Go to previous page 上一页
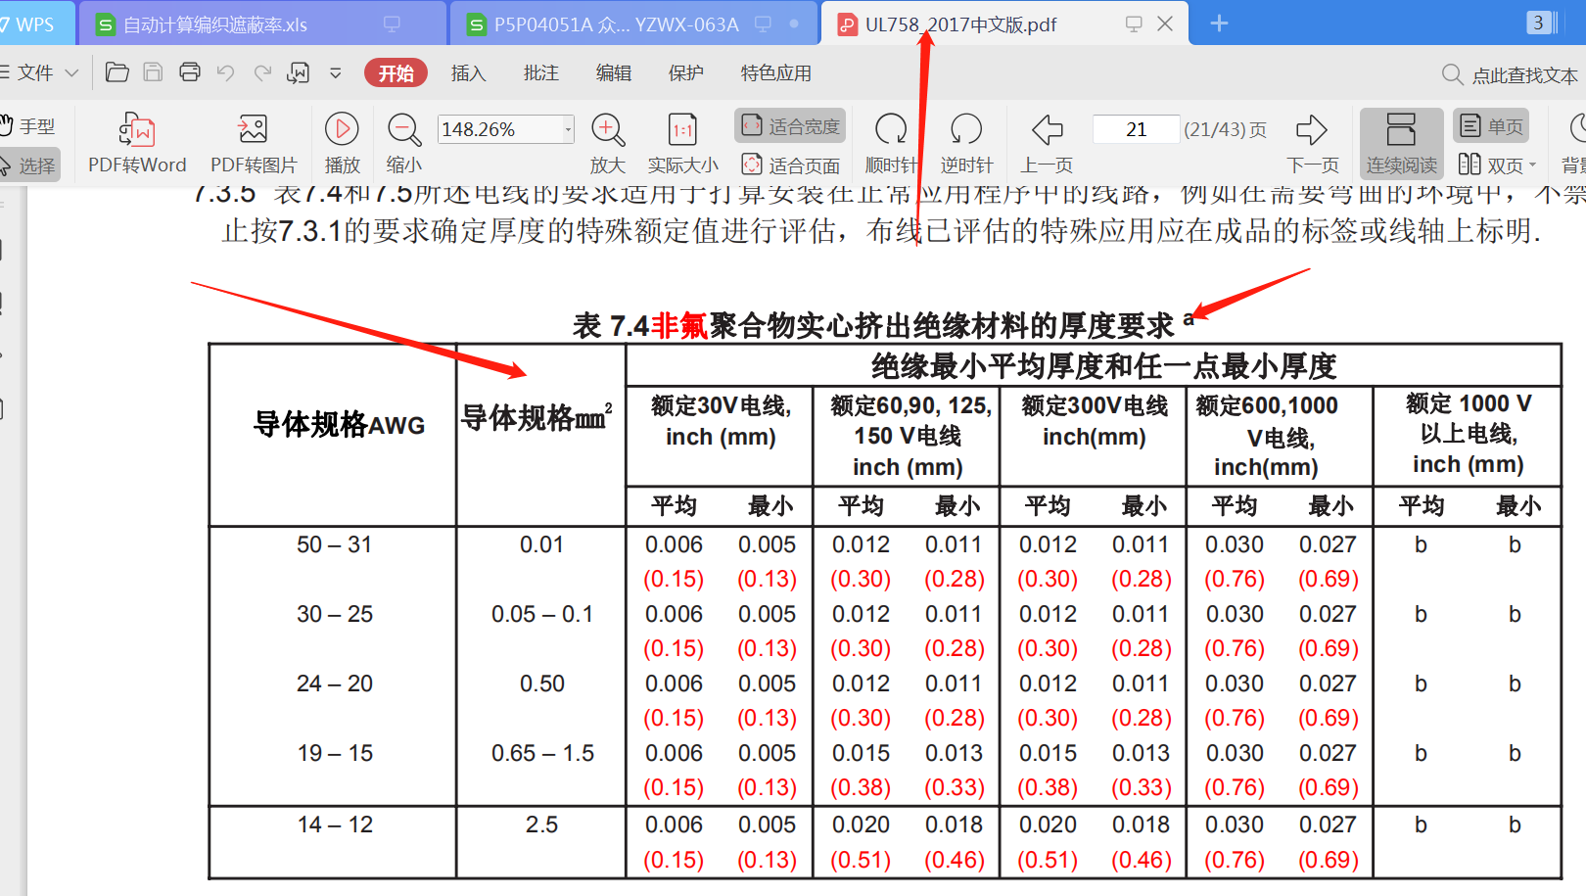Image resolution: width=1586 pixels, height=896 pixels. point(1047,130)
